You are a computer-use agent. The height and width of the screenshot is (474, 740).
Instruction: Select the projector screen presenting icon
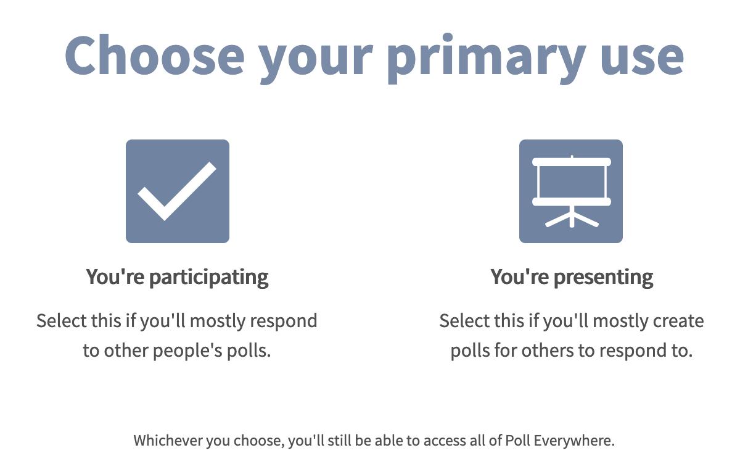tap(571, 191)
